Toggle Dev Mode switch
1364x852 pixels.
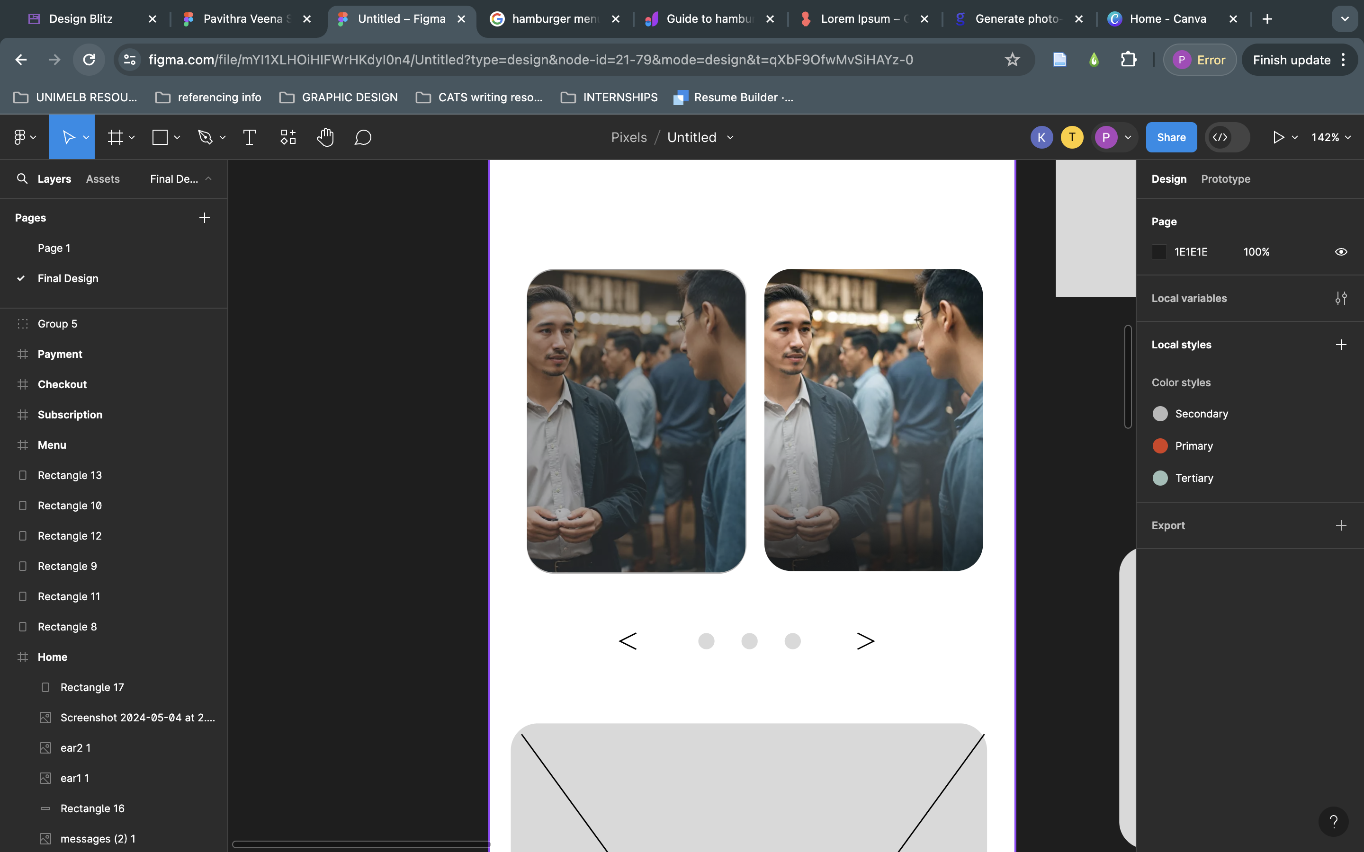click(1227, 137)
